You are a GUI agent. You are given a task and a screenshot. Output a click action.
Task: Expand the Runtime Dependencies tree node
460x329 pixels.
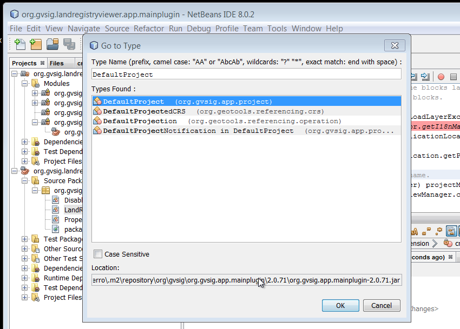point(25,278)
